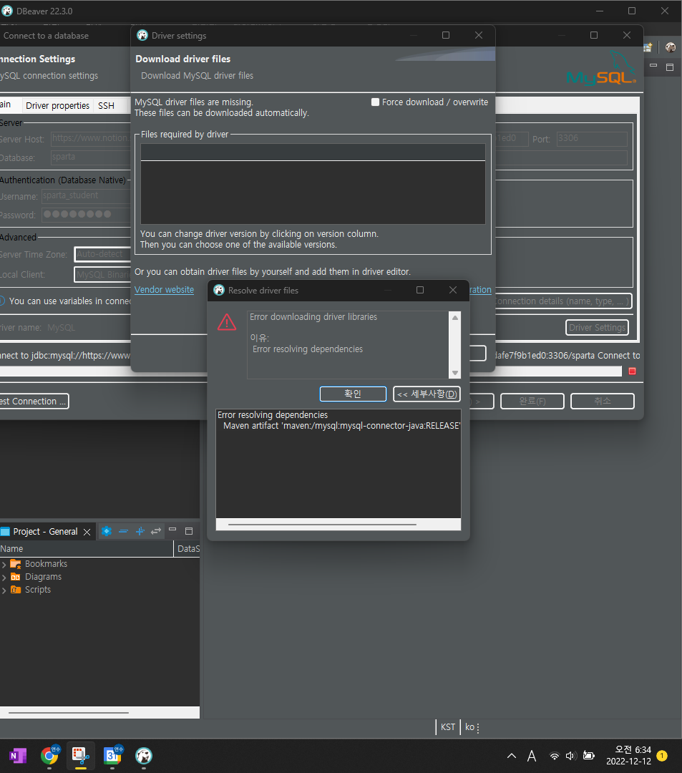Enable Force download / overwrite checkbox
This screenshot has height=773, width=682.
point(375,102)
